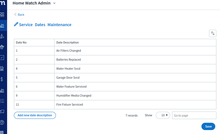Click the Go to page input field

click(194, 115)
